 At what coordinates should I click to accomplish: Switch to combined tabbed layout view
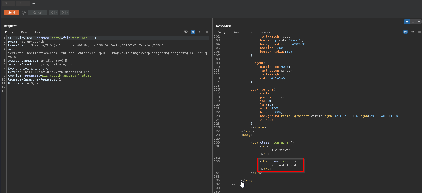click(x=419, y=22)
